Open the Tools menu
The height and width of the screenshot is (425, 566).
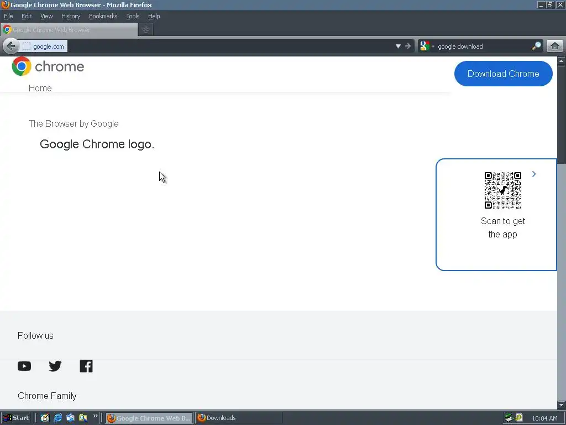[133, 16]
